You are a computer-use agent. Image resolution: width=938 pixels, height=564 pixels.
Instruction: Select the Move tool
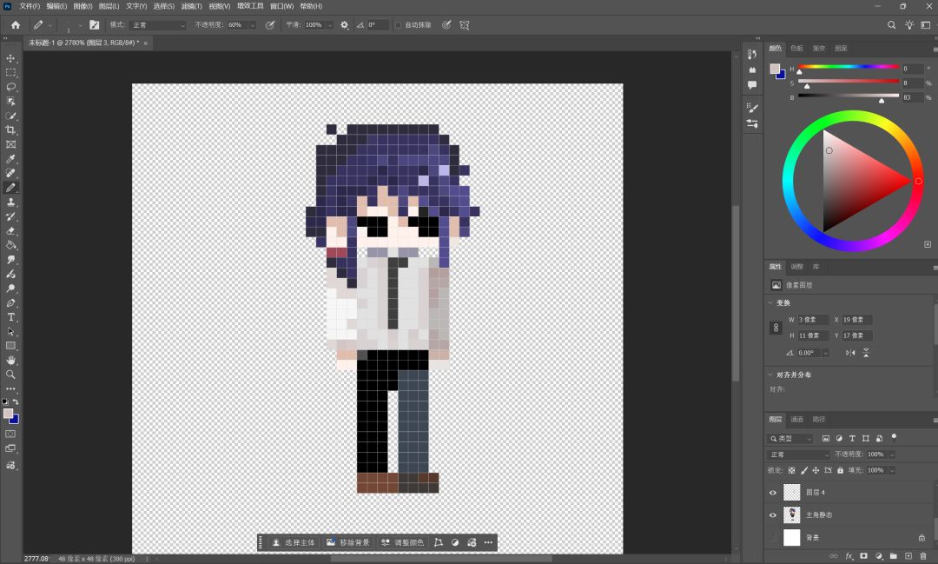point(10,58)
